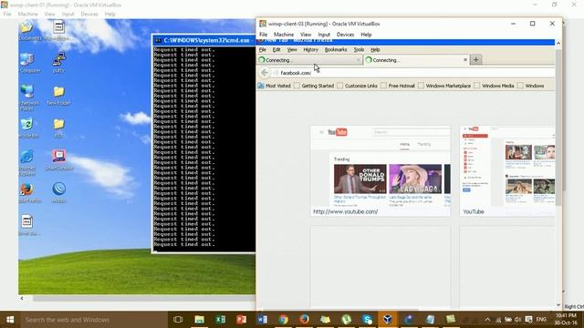Open the Windows Media bookmark

495,86
